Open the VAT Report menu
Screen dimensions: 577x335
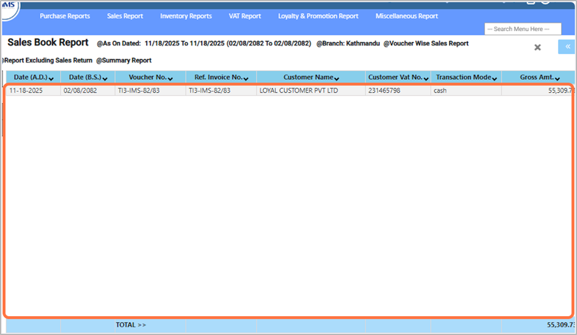tap(245, 16)
